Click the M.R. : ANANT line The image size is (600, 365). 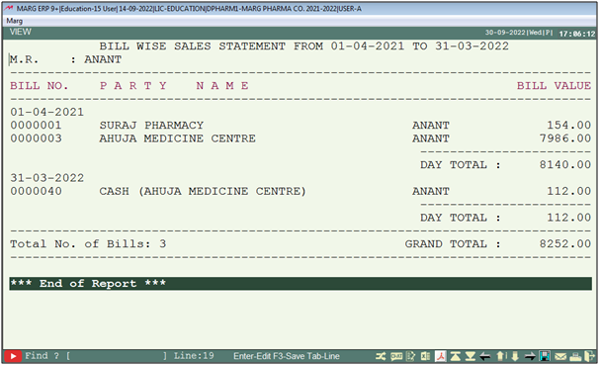click(65, 59)
